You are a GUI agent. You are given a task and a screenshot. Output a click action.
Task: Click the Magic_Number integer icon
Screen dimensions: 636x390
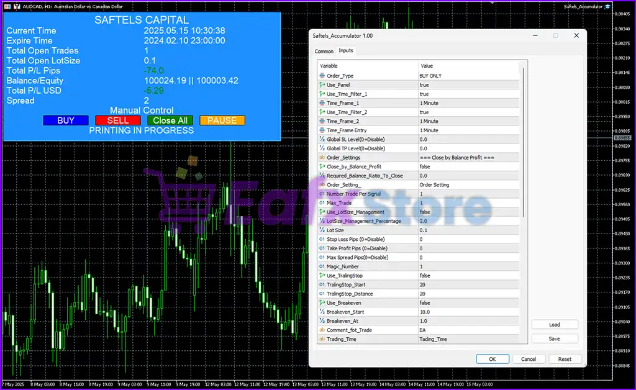click(322, 266)
